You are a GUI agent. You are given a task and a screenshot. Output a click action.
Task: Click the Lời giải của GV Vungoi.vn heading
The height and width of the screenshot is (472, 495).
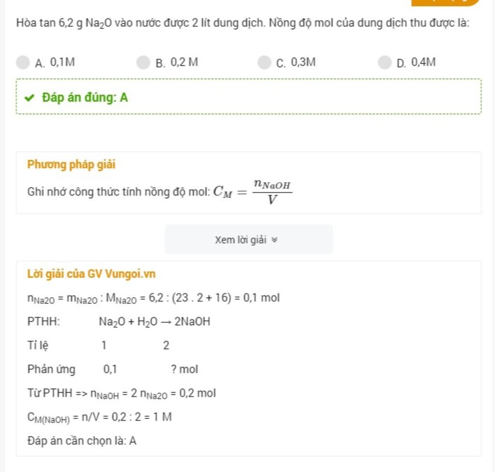click(x=91, y=274)
